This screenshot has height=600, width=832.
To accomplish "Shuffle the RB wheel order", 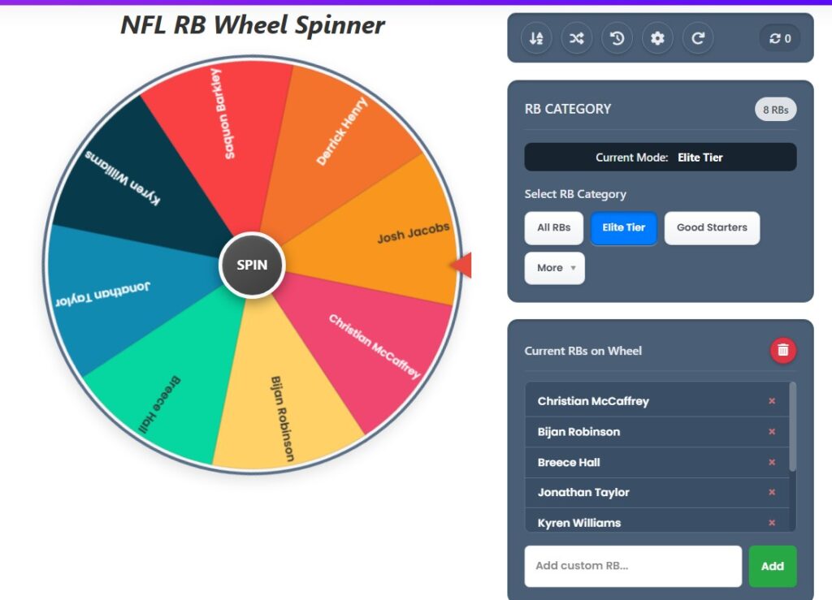I will (577, 37).
